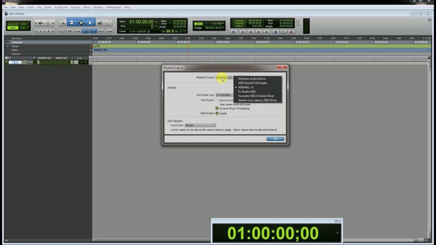This screenshot has height=245, width=436.
Task: Click zoom preset button 3
Action: point(44,31)
